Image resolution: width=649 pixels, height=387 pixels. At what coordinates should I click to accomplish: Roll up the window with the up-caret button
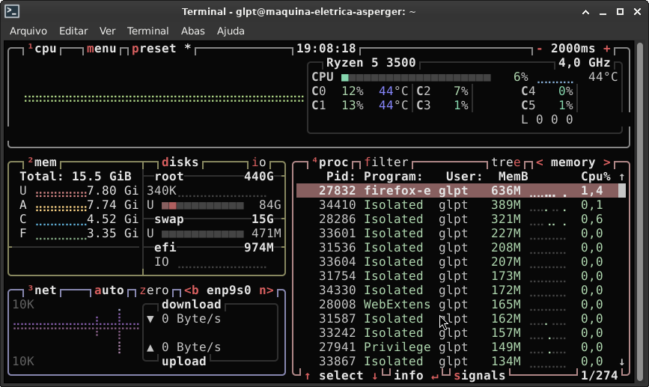tap(585, 12)
